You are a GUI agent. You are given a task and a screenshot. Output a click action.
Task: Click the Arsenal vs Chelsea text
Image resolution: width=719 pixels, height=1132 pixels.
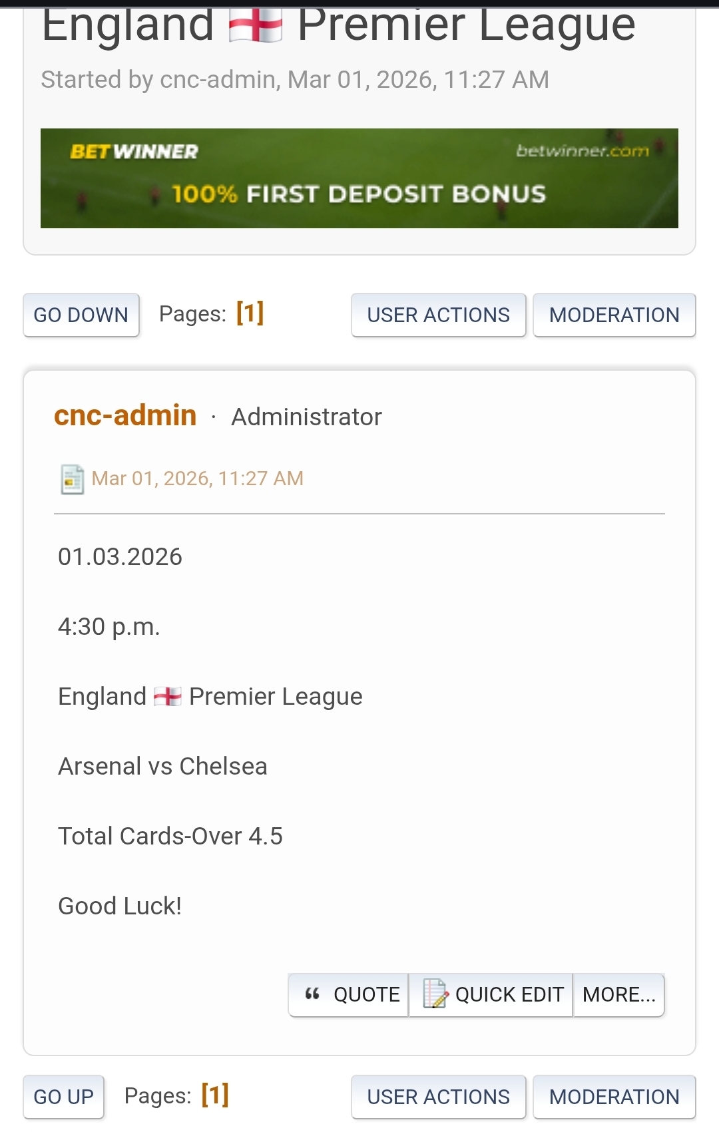(162, 767)
